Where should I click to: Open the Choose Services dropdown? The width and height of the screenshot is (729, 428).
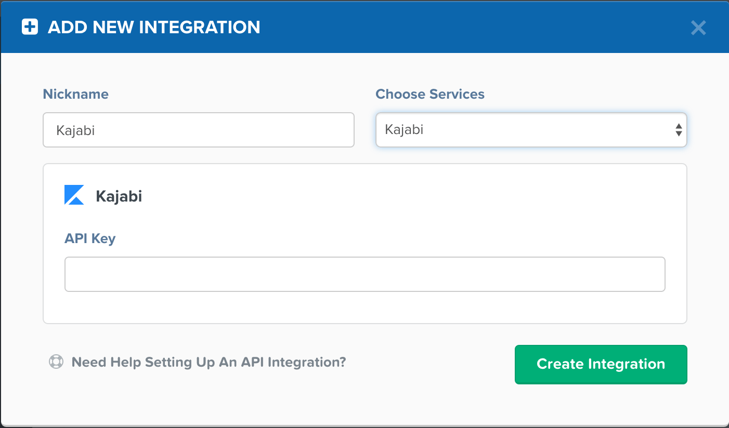[530, 130]
